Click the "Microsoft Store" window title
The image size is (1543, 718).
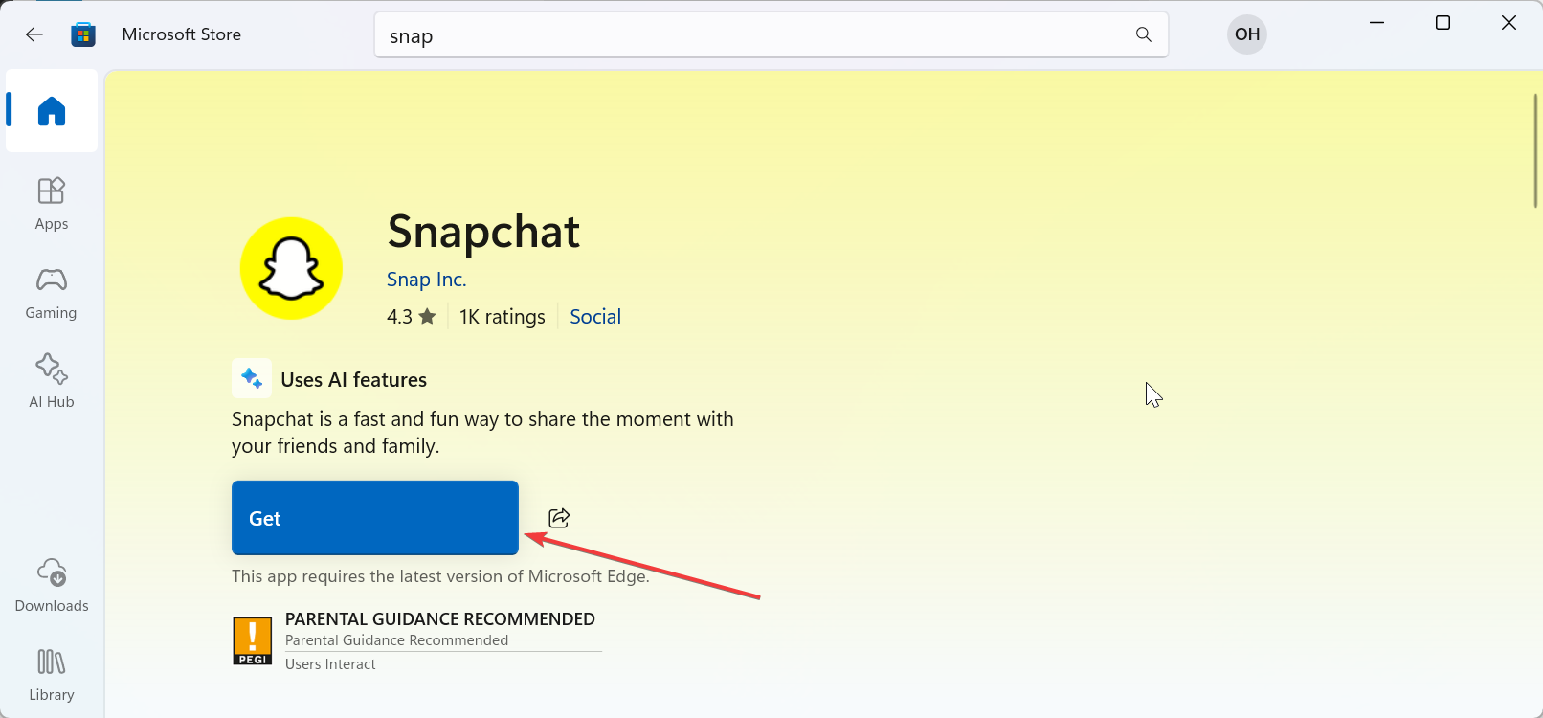[182, 34]
